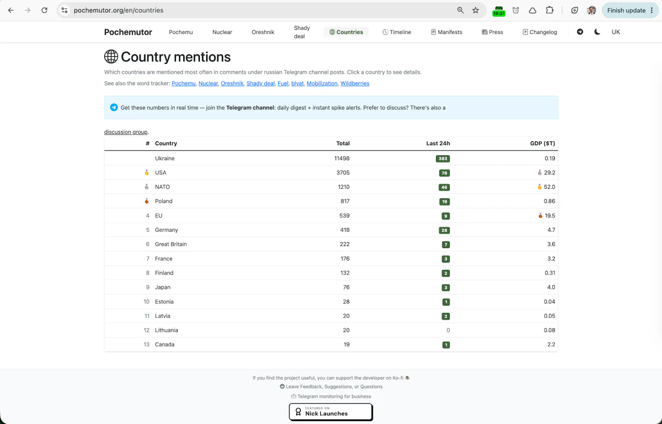
Task: Open the Great Britain row details
Action: [331, 244]
